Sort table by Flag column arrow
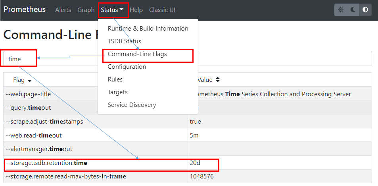Image resolution: width=378 pixels, height=186 pixels. [30, 81]
